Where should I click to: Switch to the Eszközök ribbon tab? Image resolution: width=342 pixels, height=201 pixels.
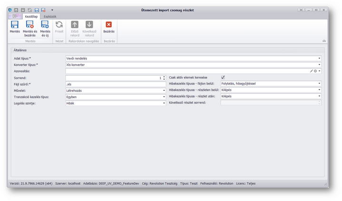click(x=50, y=16)
